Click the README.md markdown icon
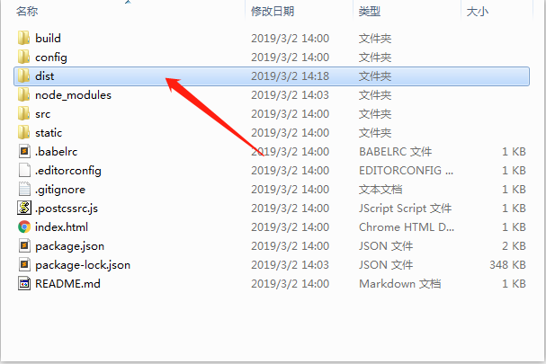The height and width of the screenshot is (364, 546). point(24,284)
